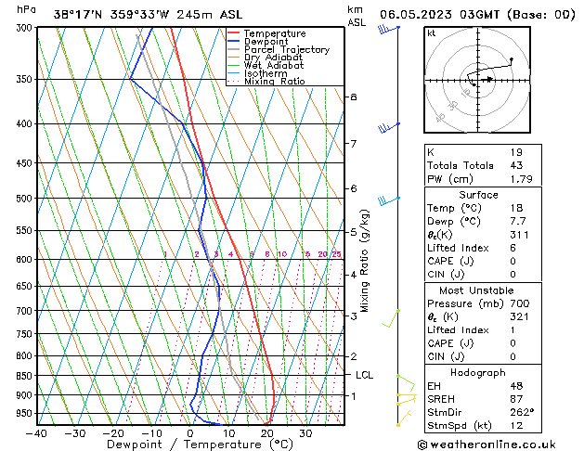Click the 'Mixing Ratio (g/kg)' vertical label

pyautogui.click(x=364, y=261)
